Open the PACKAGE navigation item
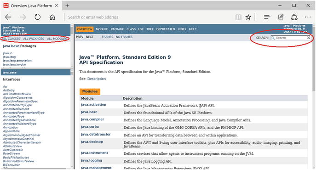 click(117, 29)
